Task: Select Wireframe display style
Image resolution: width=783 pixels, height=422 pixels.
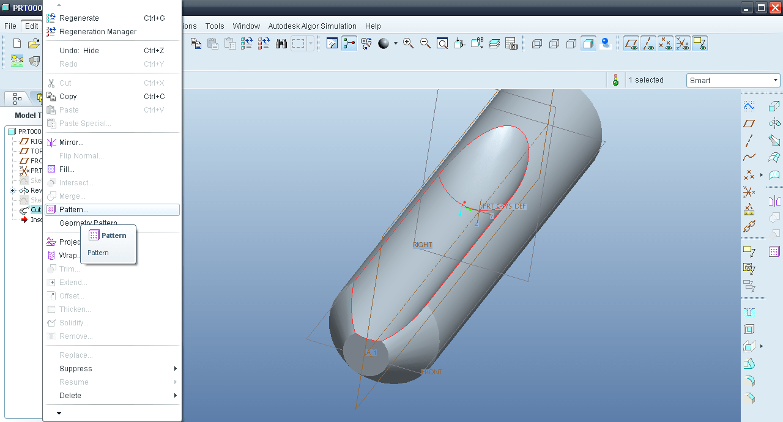Action: [x=537, y=43]
